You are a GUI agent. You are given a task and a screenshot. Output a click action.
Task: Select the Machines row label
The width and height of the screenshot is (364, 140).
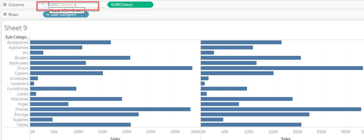pyautogui.click(x=20, y=99)
